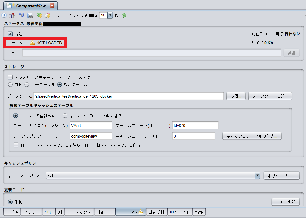Viewport: 306px width, 218px height.
Task: Click the execute (play) toolbar icon
Action: point(4,15)
